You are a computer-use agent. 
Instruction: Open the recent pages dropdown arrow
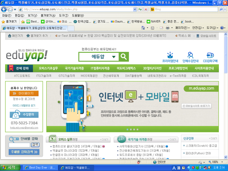[x=15, y=10]
